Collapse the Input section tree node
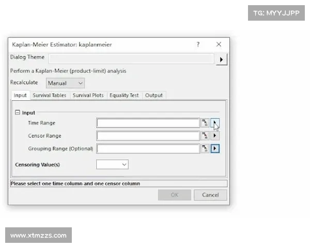 tap(18, 113)
